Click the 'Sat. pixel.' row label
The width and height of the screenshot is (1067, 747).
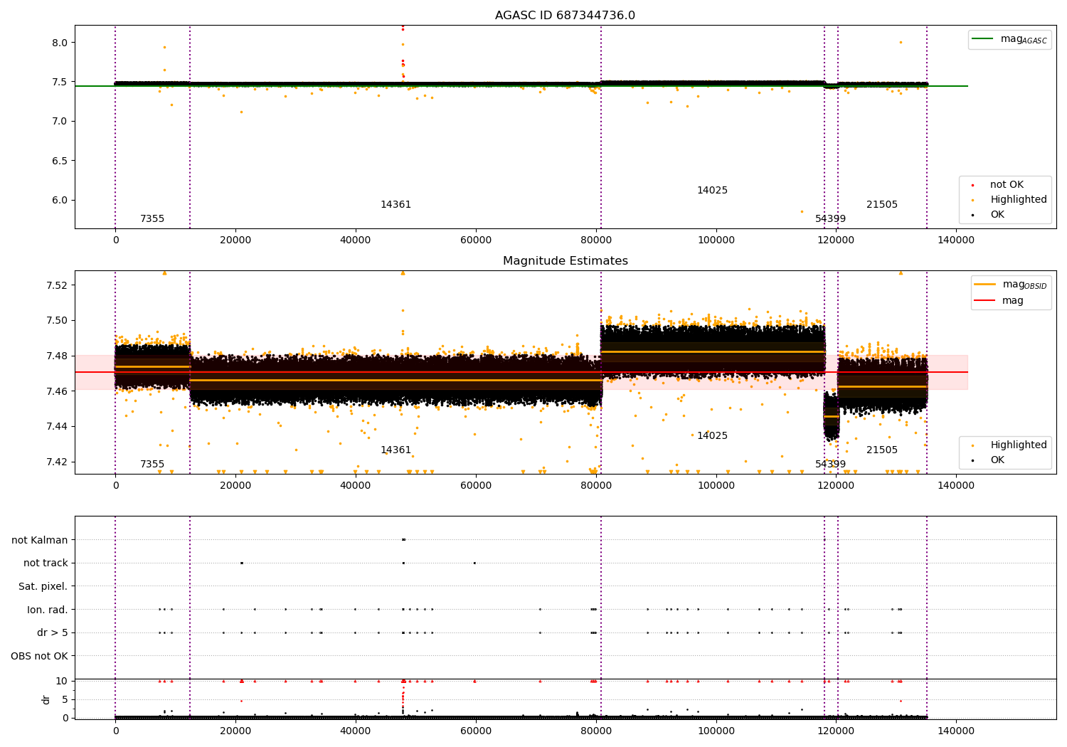43,586
